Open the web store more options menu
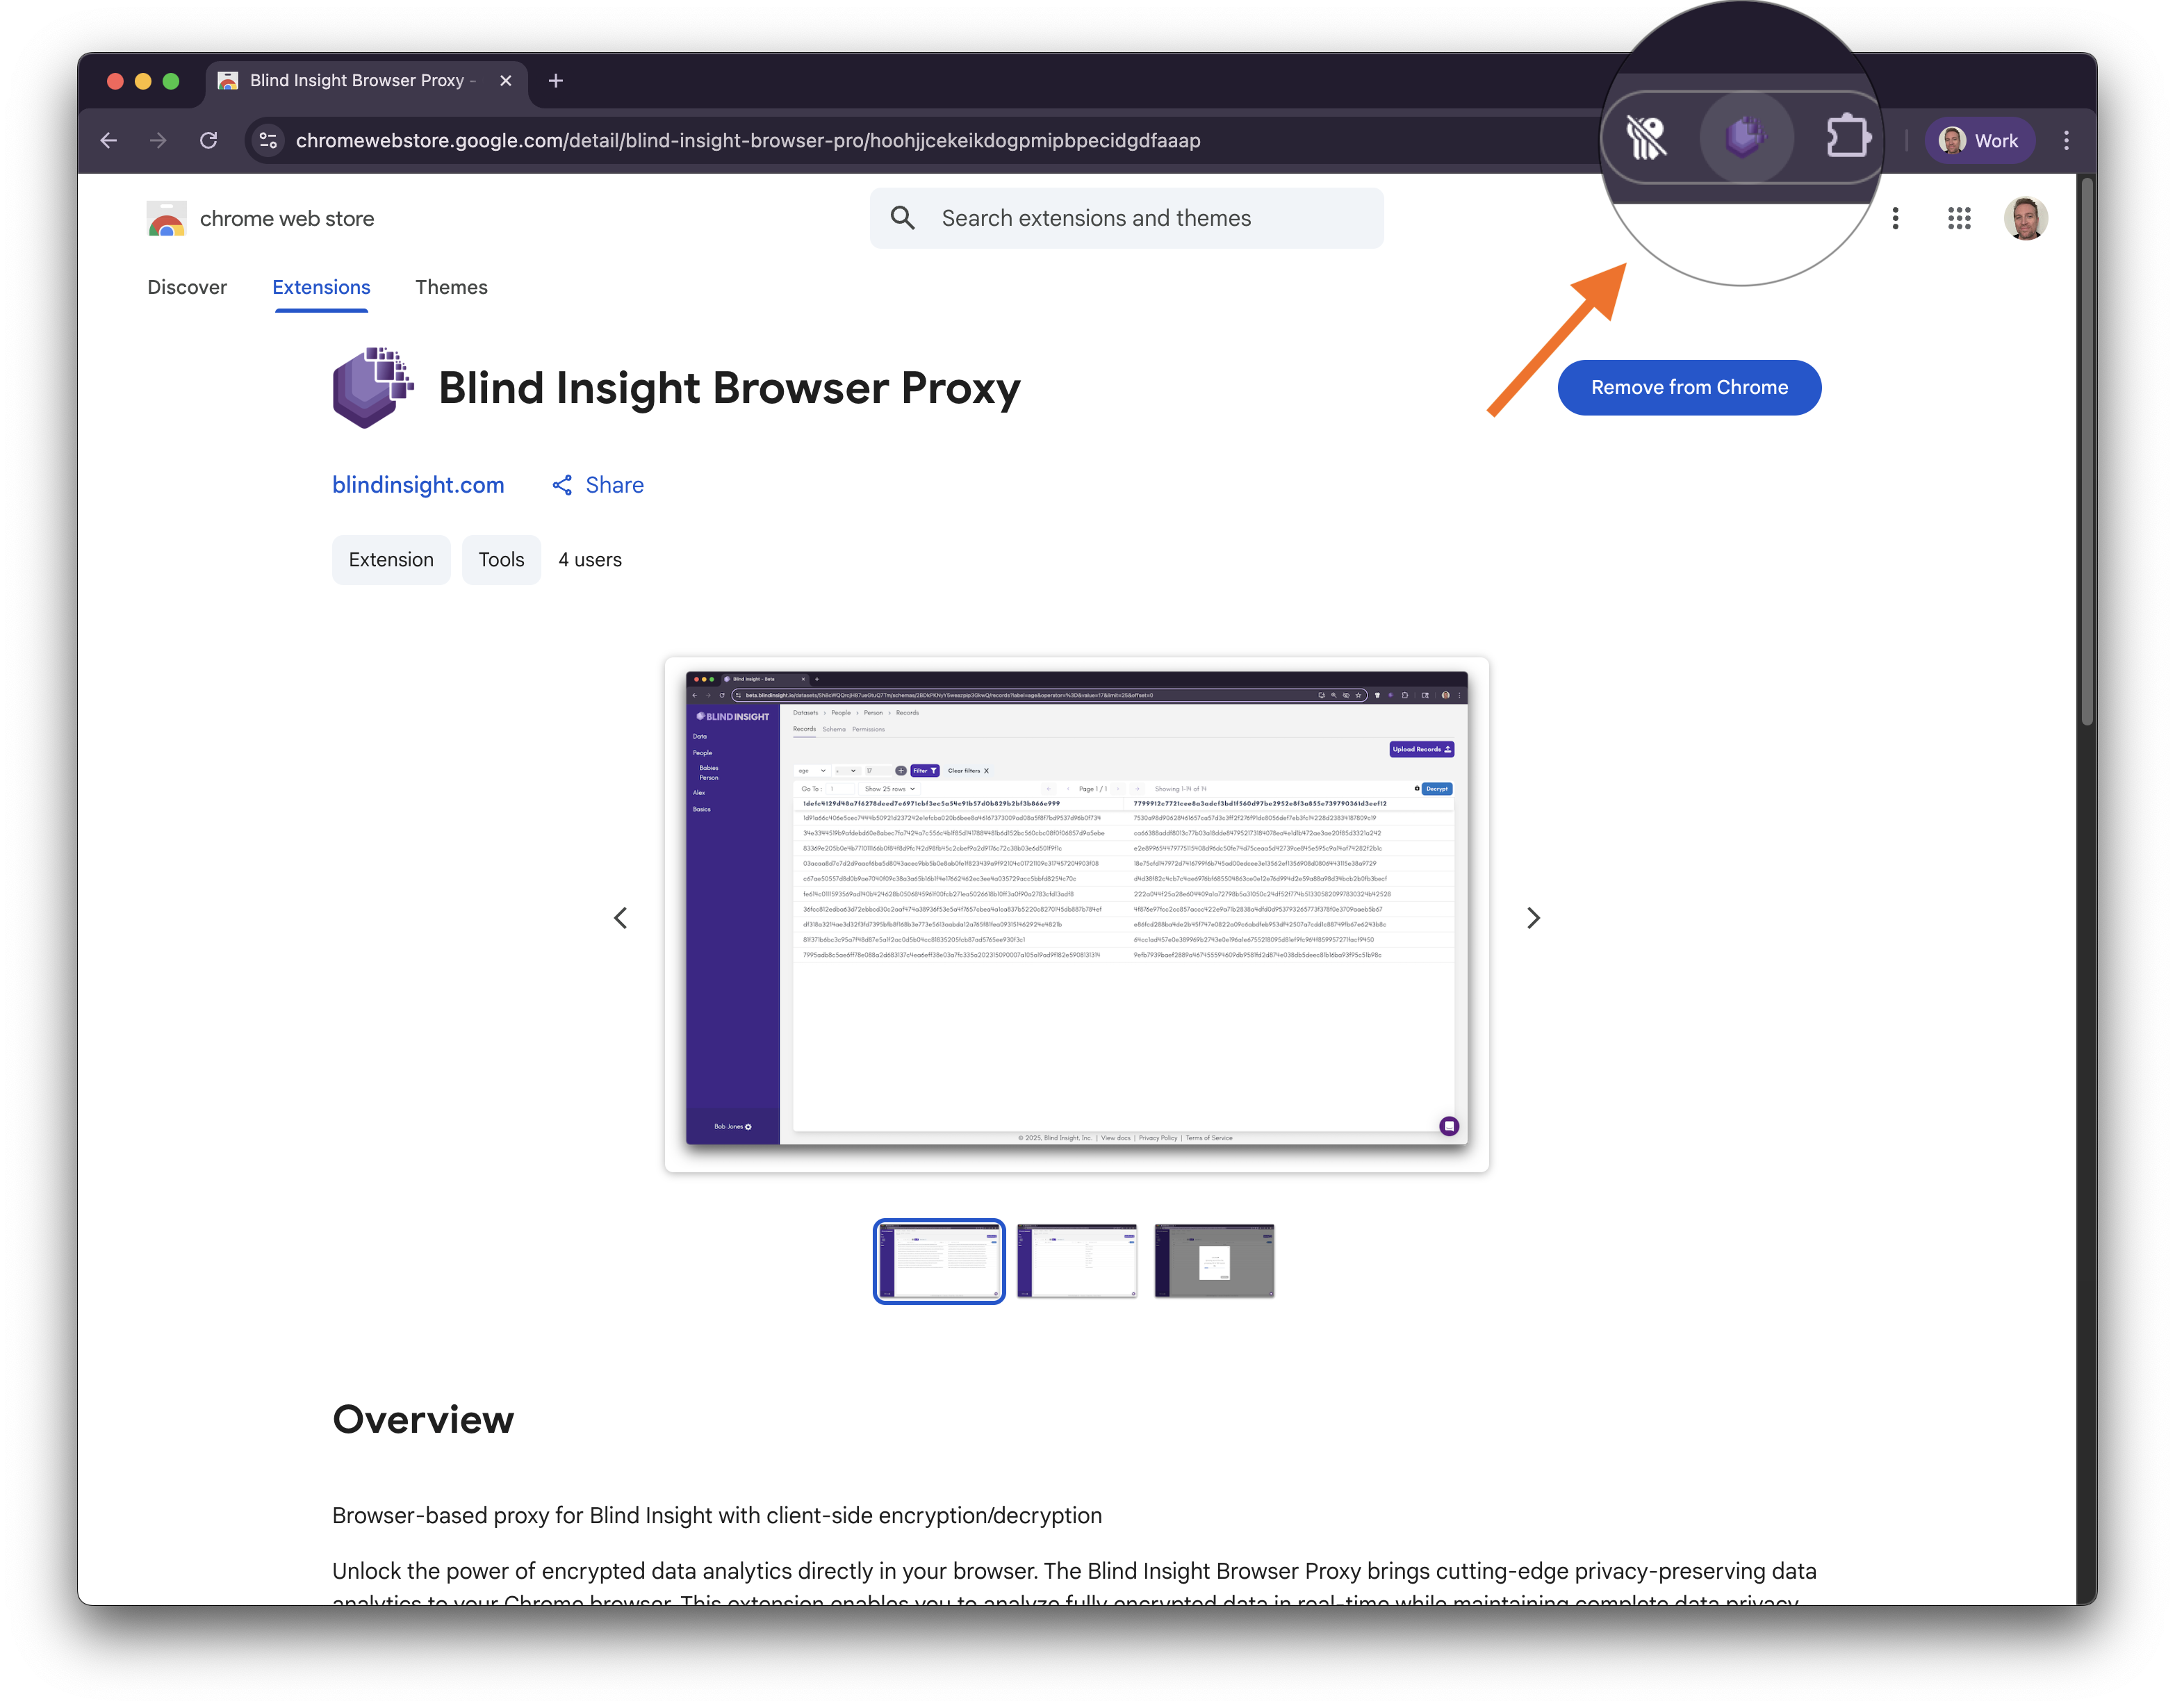Screen dimensions: 2175x1708 (x=1895, y=218)
